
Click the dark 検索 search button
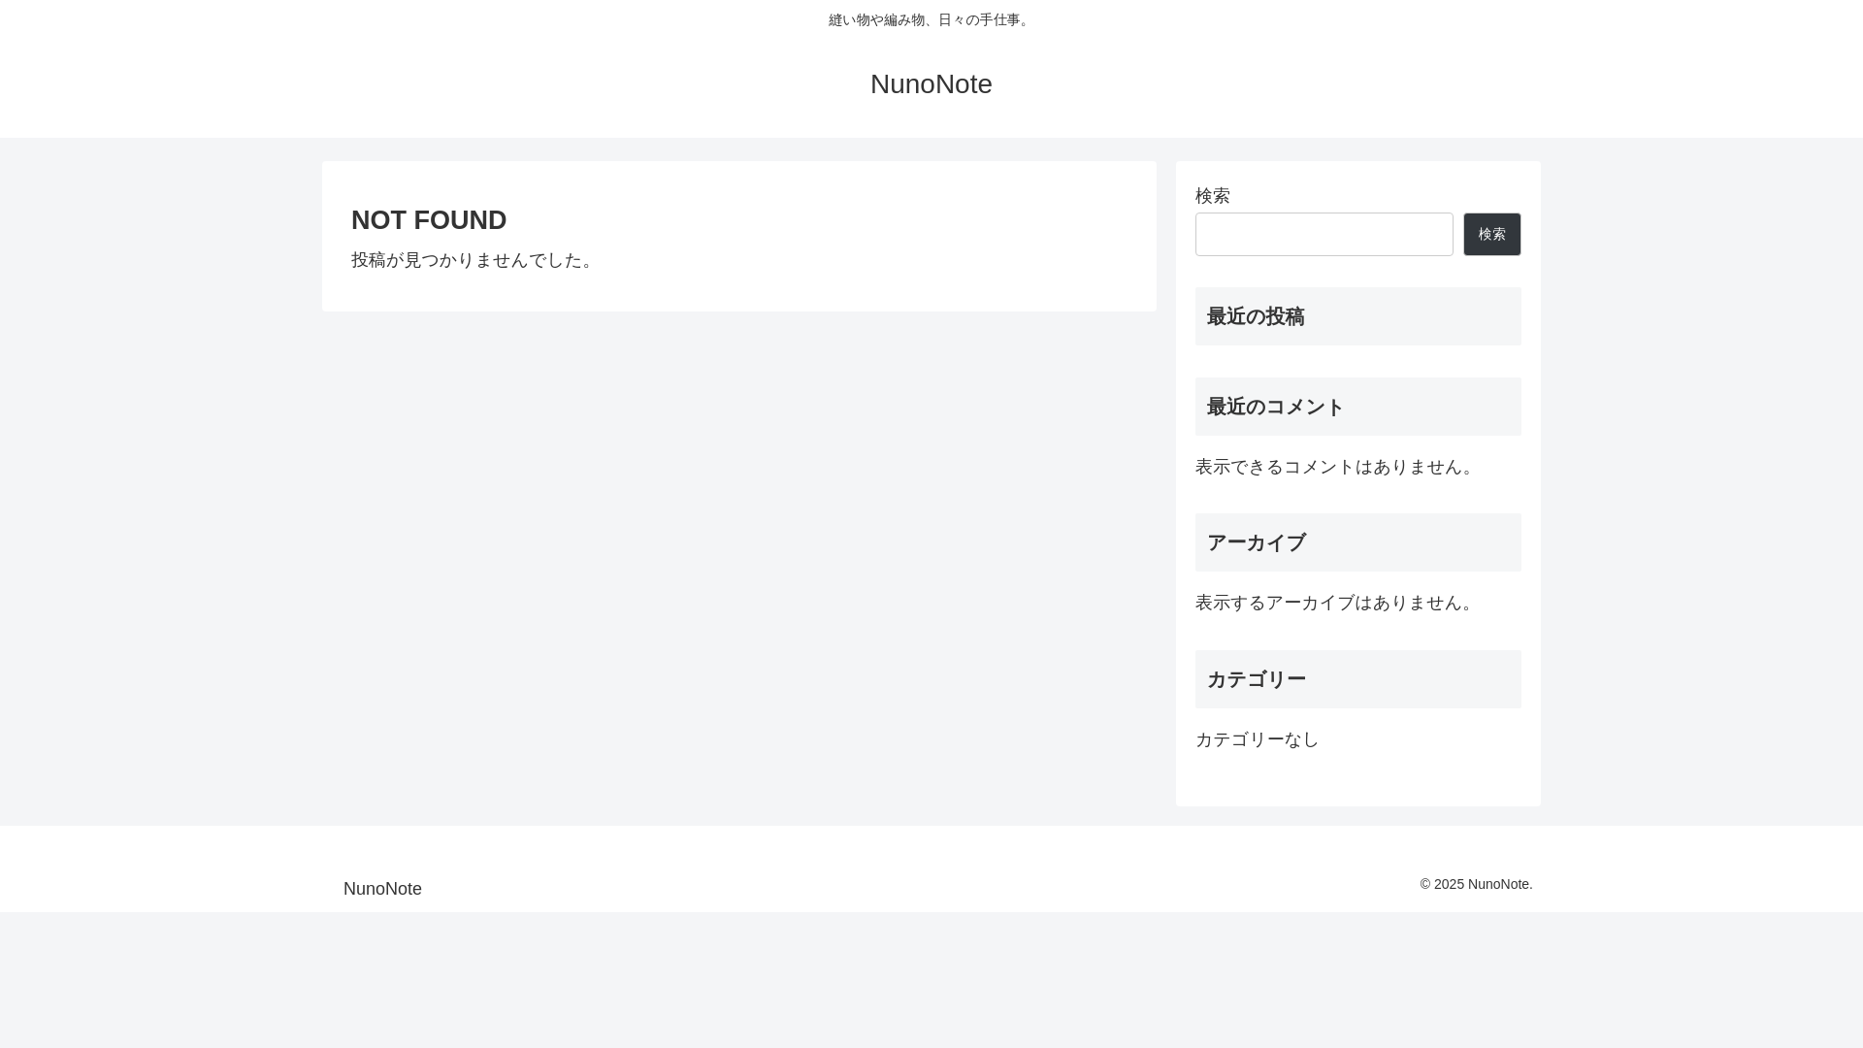pyautogui.click(x=1491, y=234)
